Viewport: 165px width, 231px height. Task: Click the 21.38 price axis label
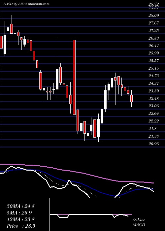[154, 136]
